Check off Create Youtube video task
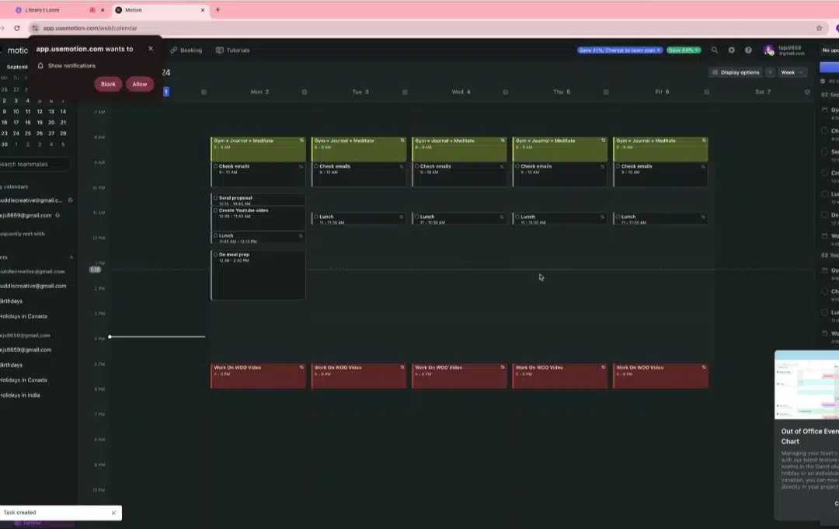The height and width of the screenshot is (529, 839). [216, 211]
